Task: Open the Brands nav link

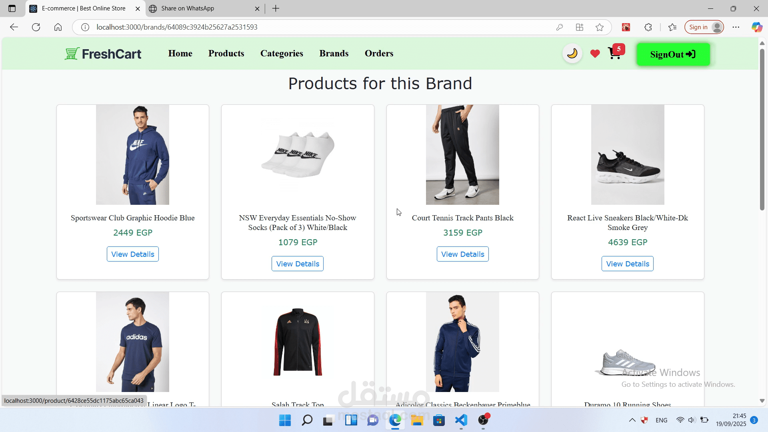Action: point(334,53)
